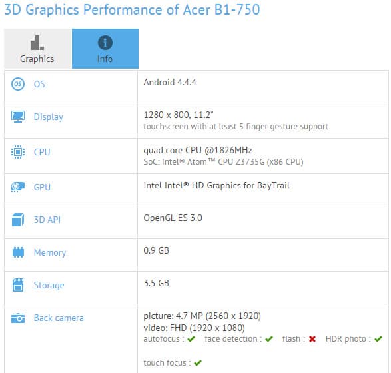Click the GPU graphics card icon
Image resolution: width=391 pixels, height=373 pixels.
click(x=18, y=187)
